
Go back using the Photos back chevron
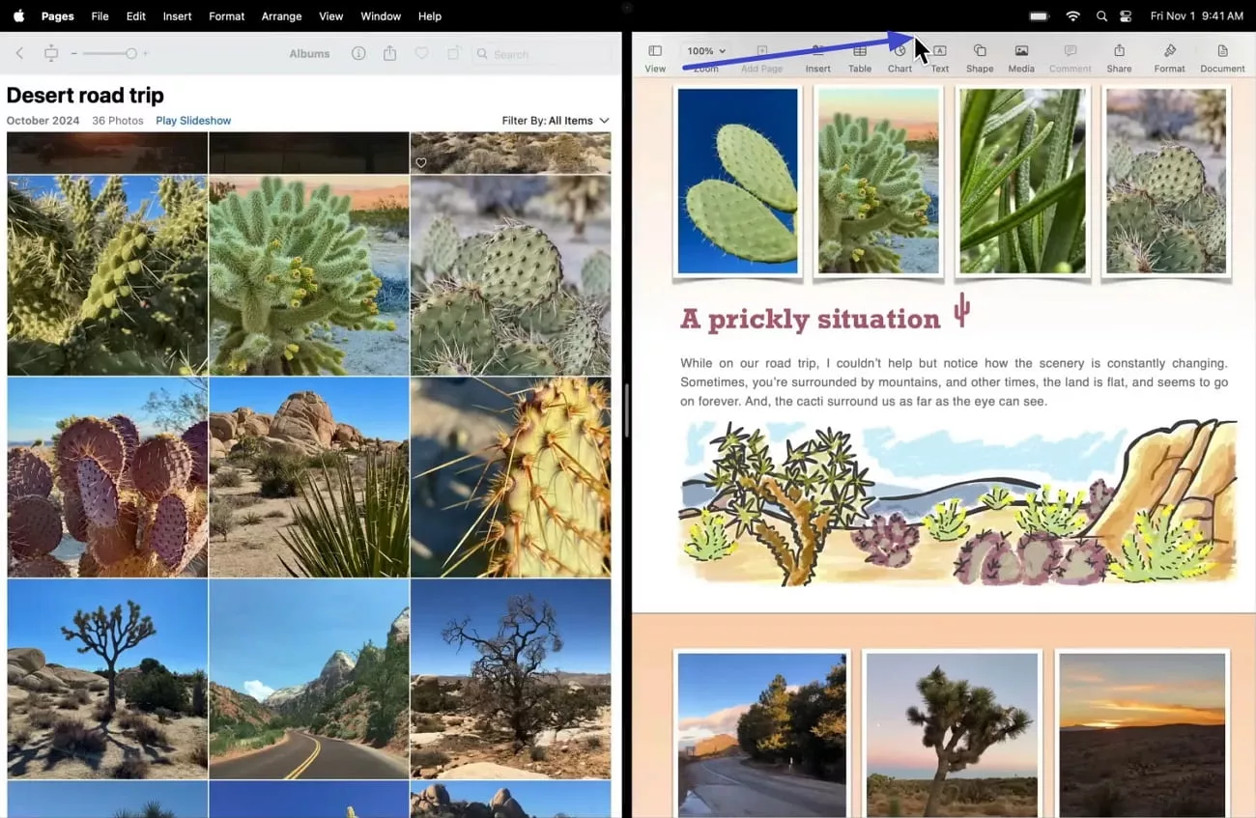19,54
